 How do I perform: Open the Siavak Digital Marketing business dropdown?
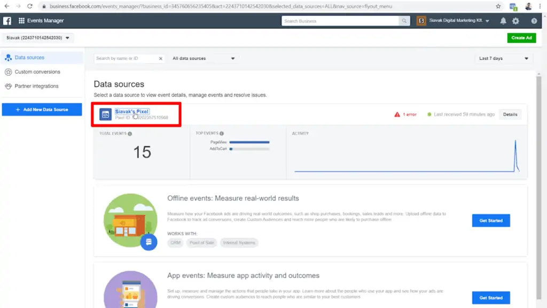(x=459, y=21)
